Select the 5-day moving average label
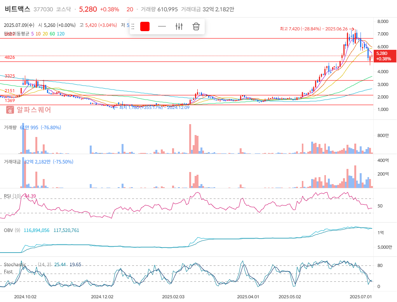 [x=32, y=34]
